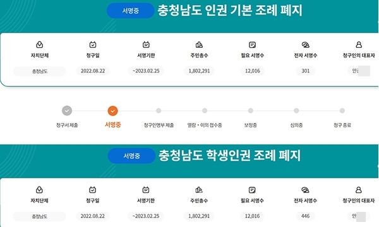The width and height of the screenshot is (379, 227).
Task: Click 서명기한 label in 인권 기본 조례 card
Action: tap(146, 55)
